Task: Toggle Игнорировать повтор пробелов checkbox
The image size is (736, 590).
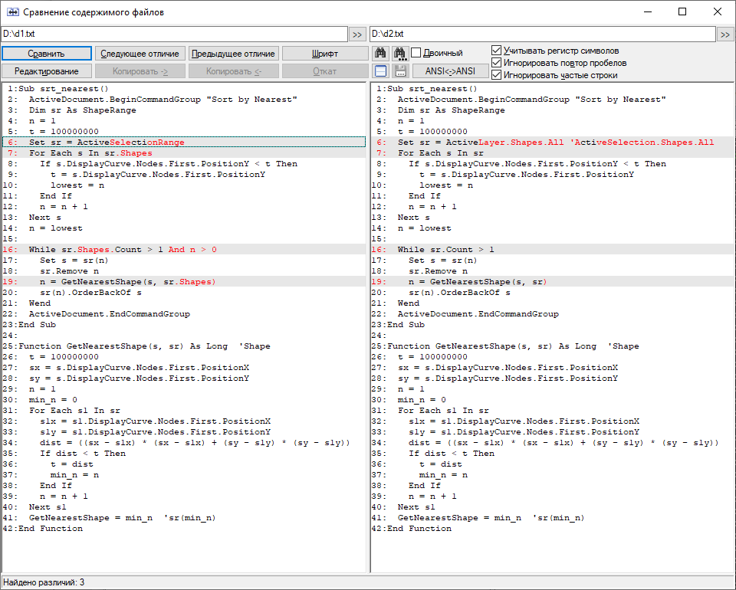Action: tap(497, 63)
